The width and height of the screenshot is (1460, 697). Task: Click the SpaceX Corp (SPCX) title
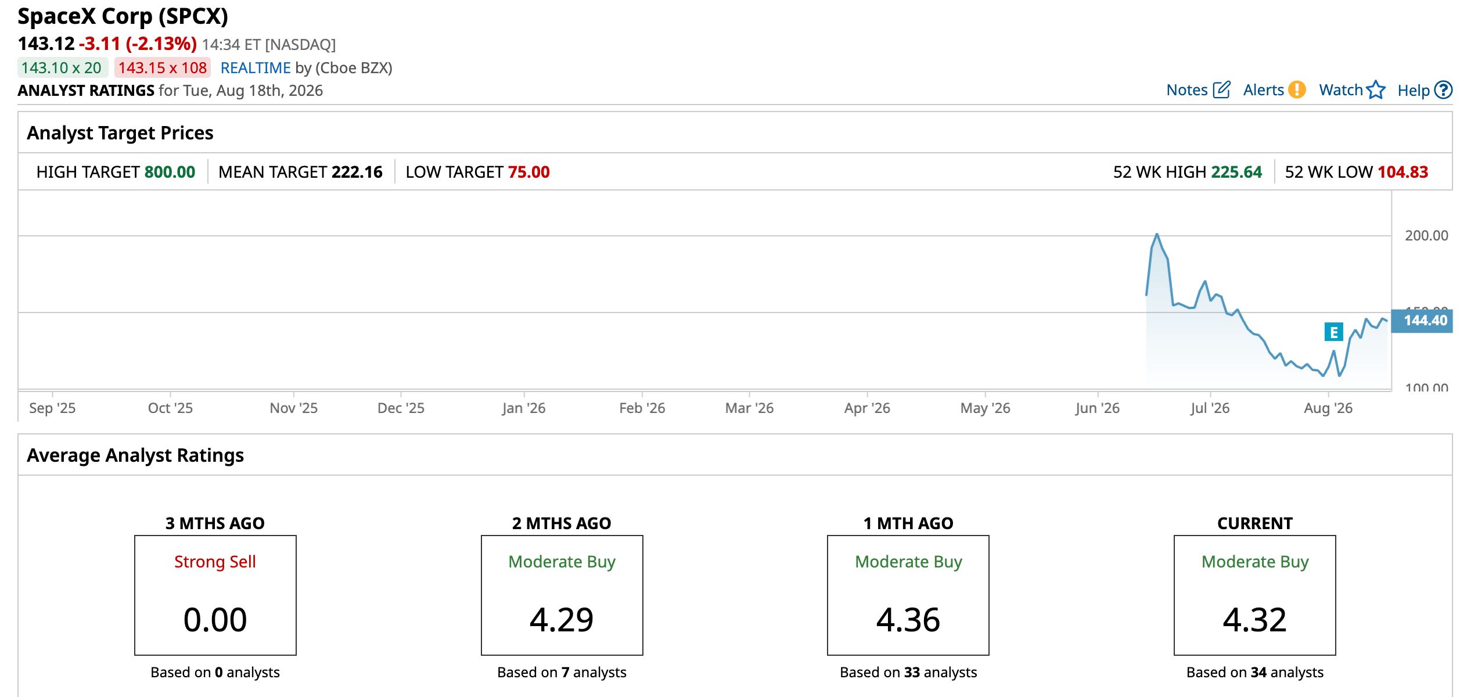(x=123, y=16)
